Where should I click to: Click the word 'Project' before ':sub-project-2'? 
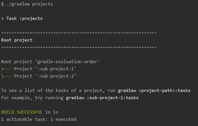click(x=23, y=76)
